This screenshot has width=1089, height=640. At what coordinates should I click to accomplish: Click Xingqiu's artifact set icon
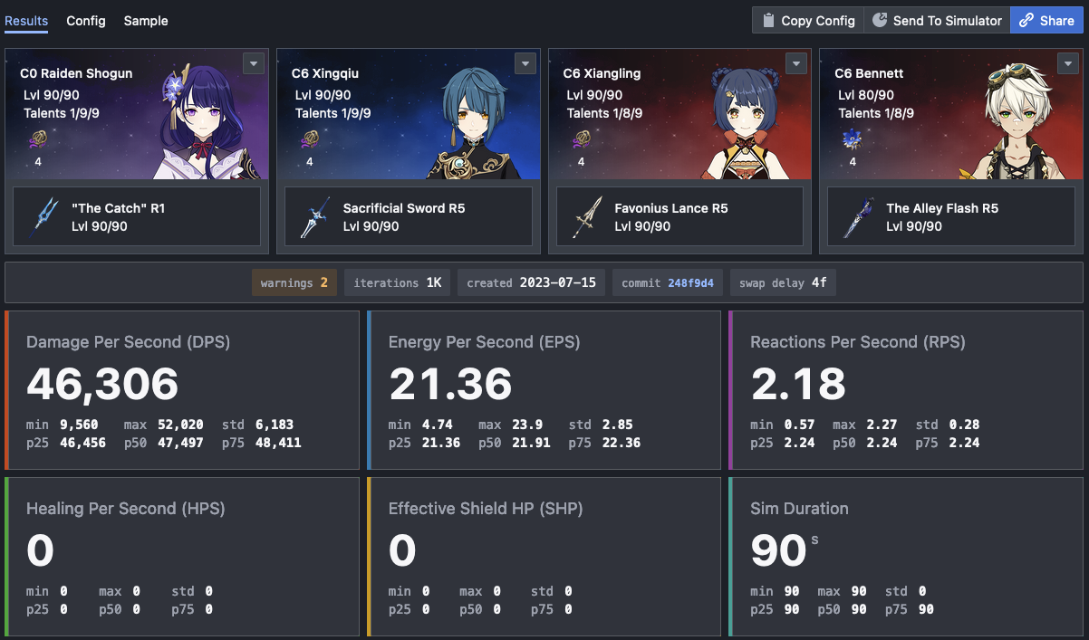309,140
